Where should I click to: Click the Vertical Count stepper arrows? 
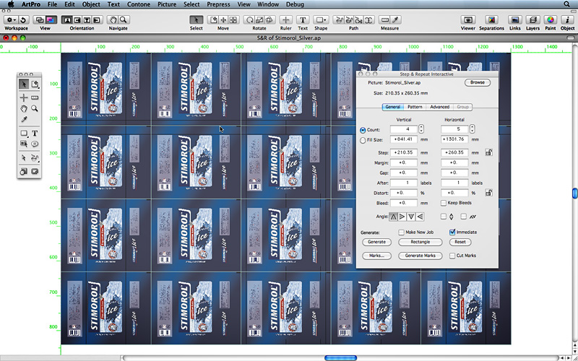[x=421, y=129]
